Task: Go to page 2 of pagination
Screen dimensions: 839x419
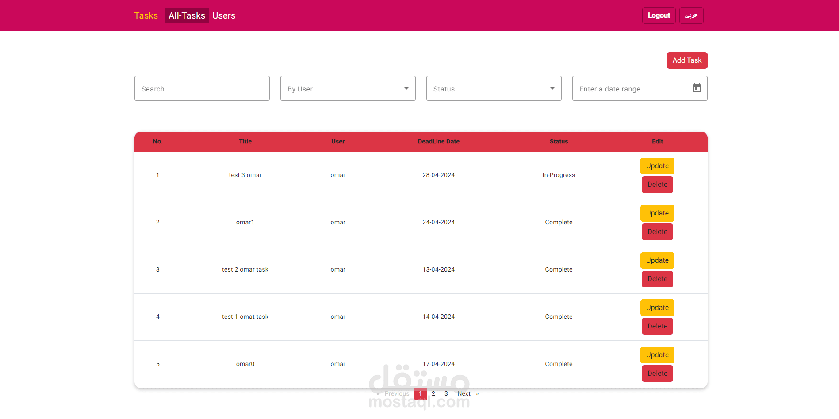Action: 433,394
